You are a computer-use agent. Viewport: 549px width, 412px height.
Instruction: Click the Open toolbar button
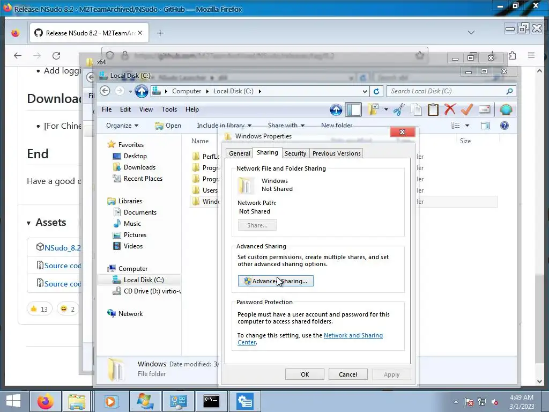tap(168, 126)
